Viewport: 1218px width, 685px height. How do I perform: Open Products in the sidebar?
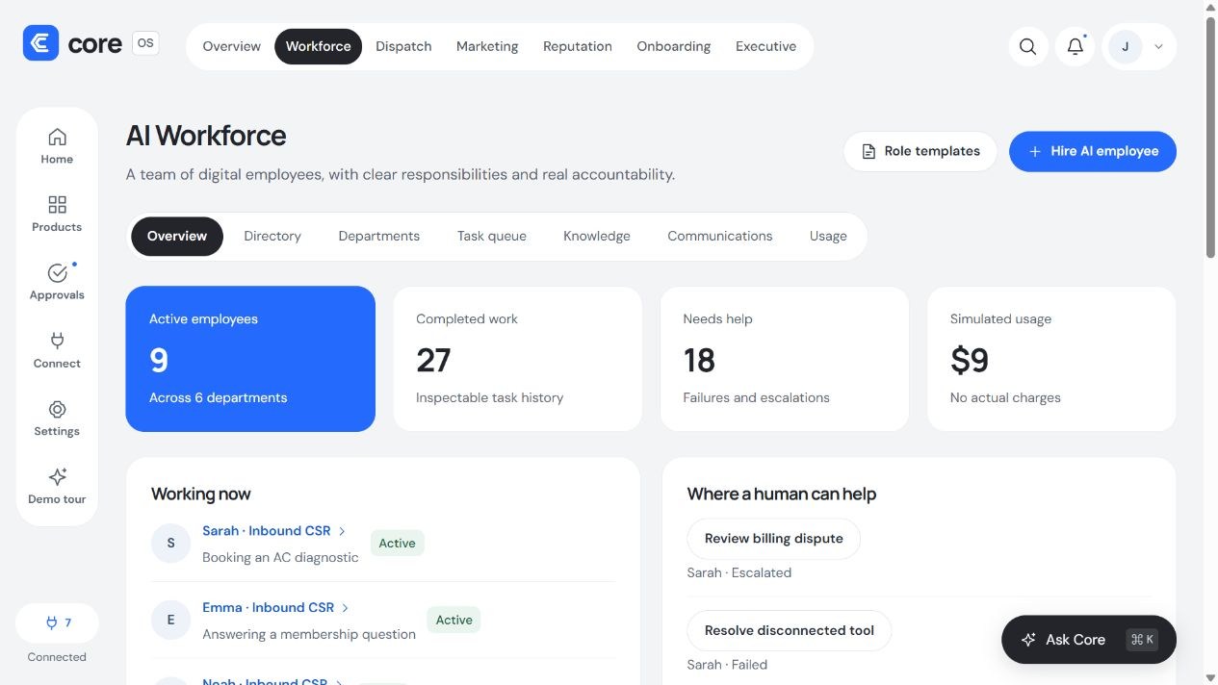click(57, 214)
